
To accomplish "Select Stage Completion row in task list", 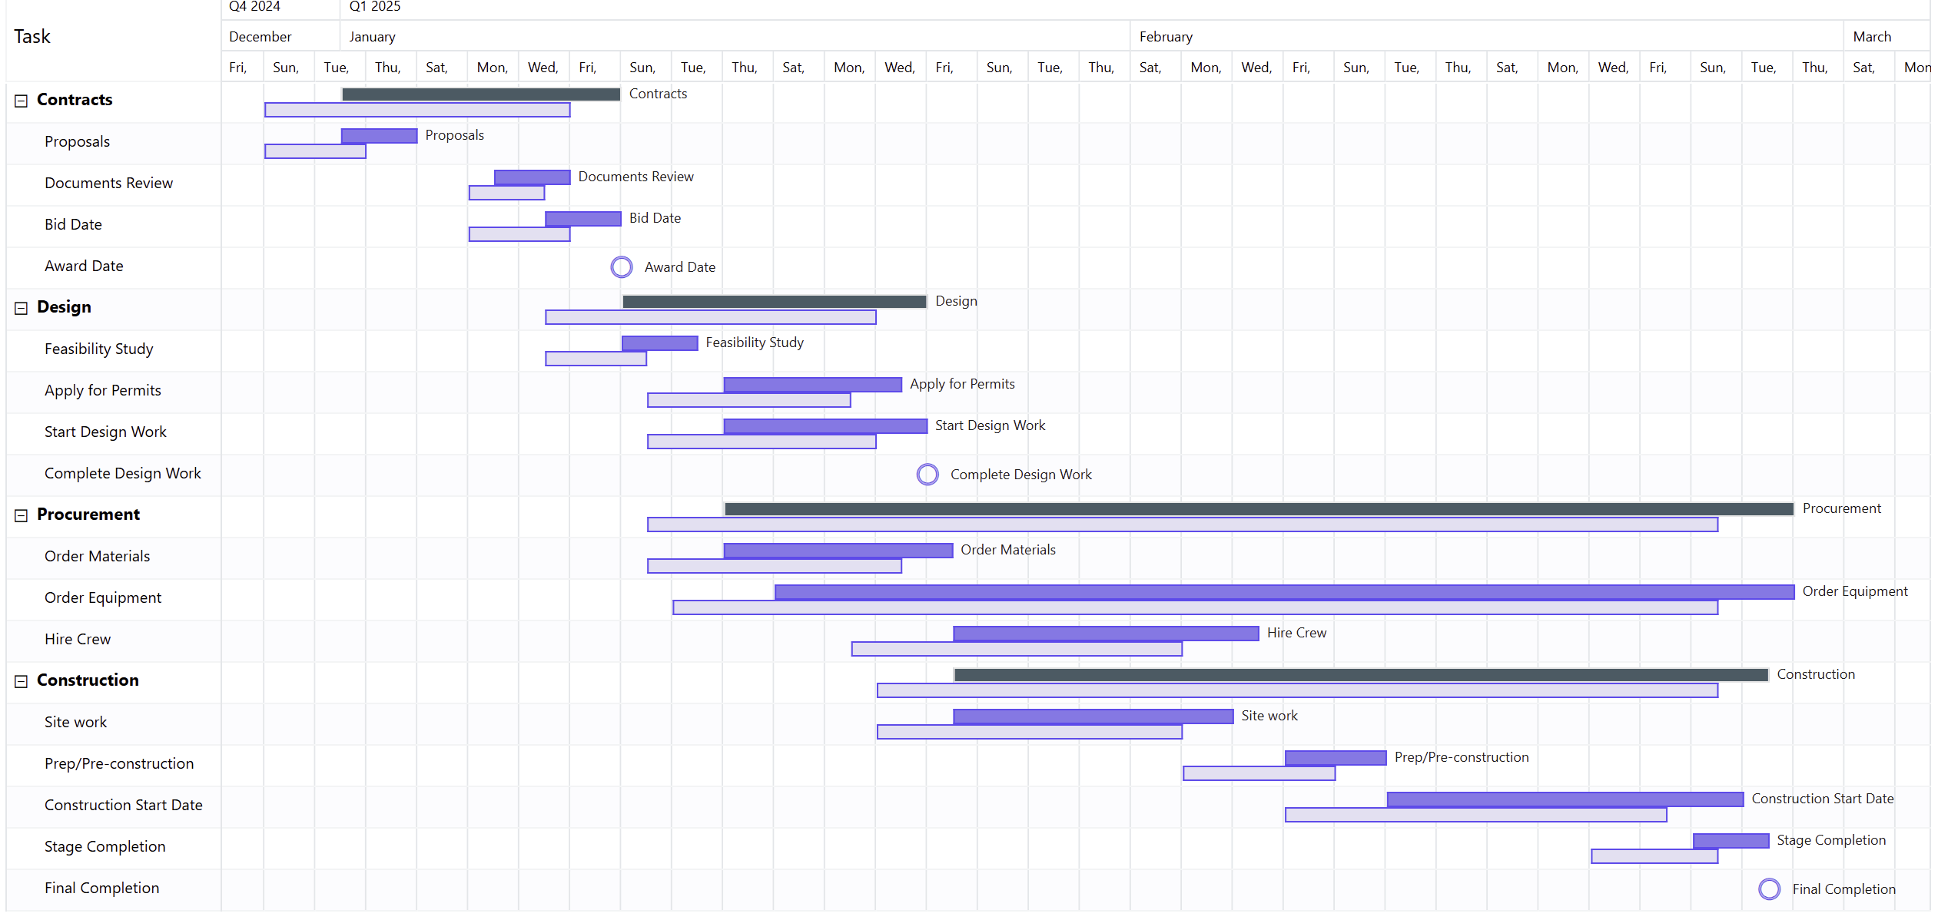I will [x=105, y=847].
